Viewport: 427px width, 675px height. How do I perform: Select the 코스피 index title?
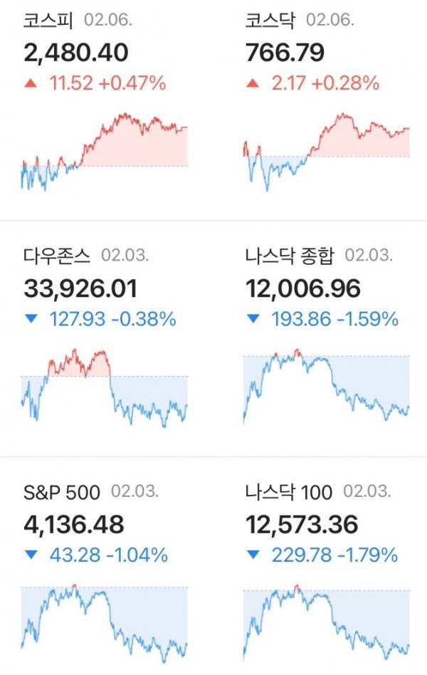click(x=48, y=20)
